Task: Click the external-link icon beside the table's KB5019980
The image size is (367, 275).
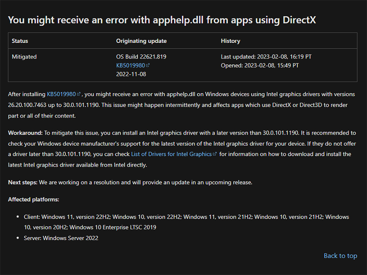Action: [148, 65]
